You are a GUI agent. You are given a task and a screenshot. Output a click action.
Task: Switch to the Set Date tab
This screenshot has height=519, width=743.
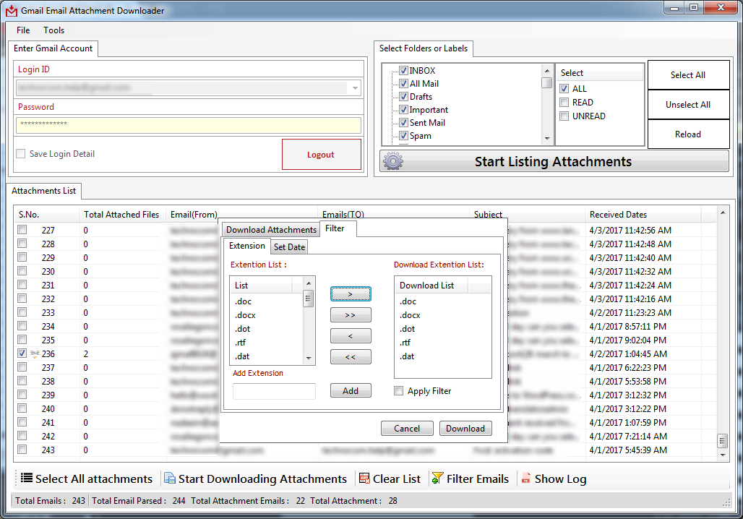(x=289, y=247)
